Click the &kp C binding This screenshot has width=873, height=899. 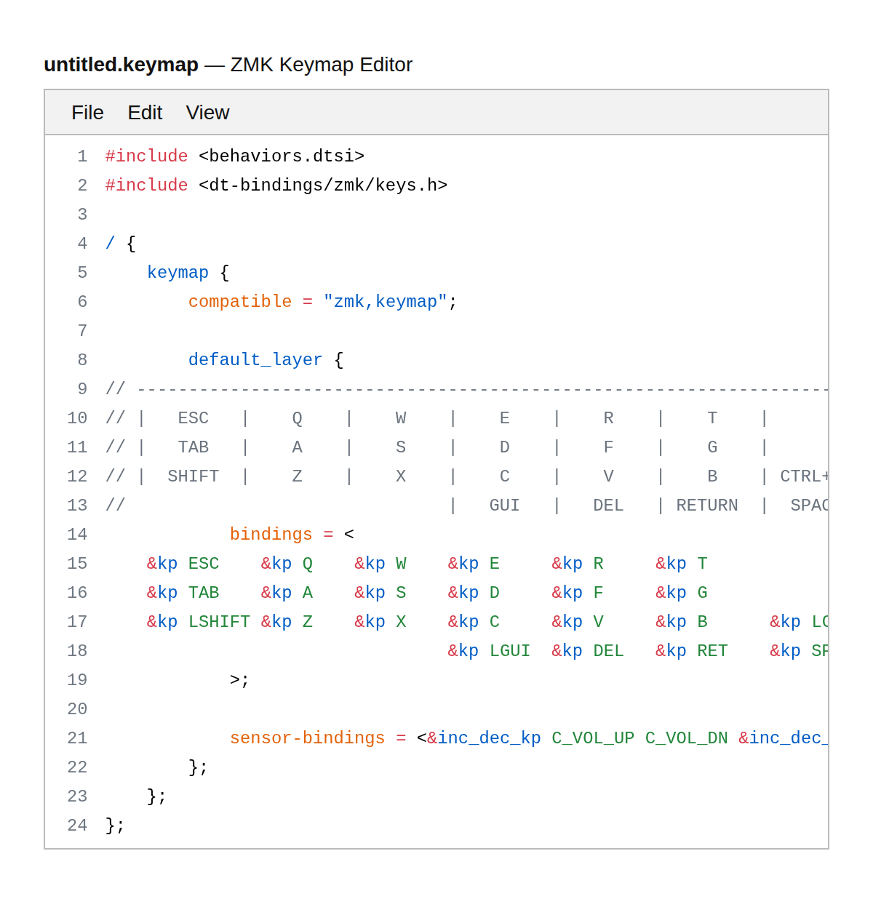pyautogui.click(x=474, y=622)
